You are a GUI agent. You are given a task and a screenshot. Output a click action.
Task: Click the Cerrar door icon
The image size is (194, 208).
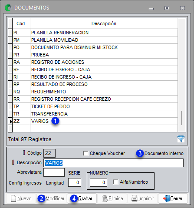click(x=166, y=198)
